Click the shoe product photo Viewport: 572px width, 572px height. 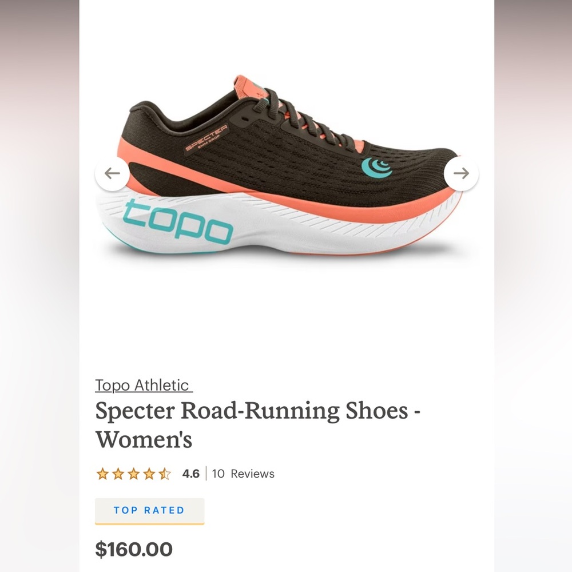[286, 172]
